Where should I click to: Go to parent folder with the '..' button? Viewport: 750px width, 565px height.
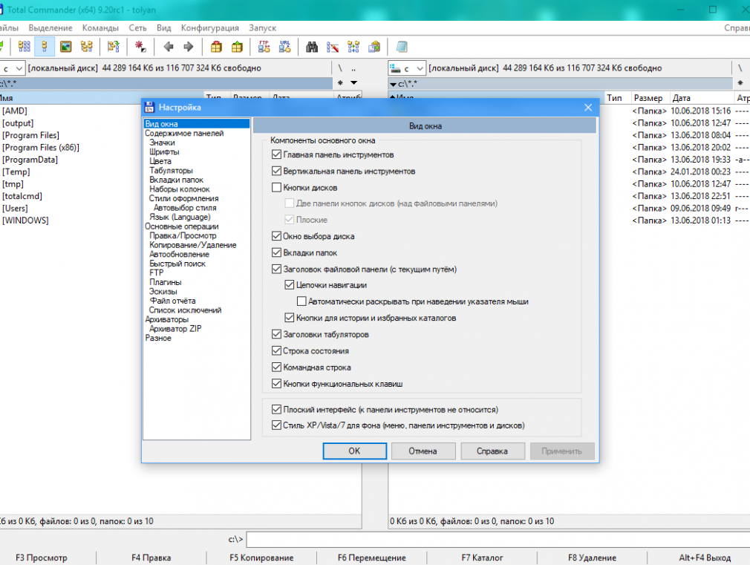pyautogui.click(x=353, y=68)
